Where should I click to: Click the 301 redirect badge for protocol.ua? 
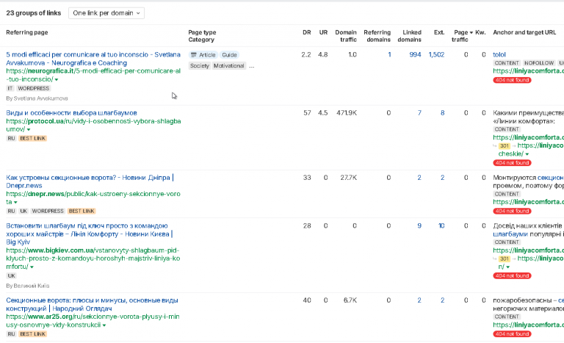[x=505, y=145]
